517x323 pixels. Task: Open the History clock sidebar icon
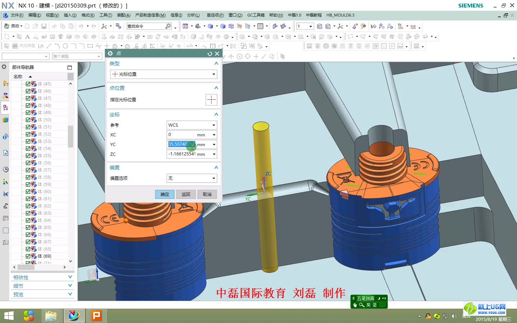(5, 169)
